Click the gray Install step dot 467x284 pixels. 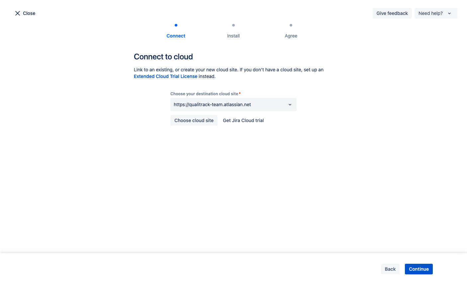point(234,25)
